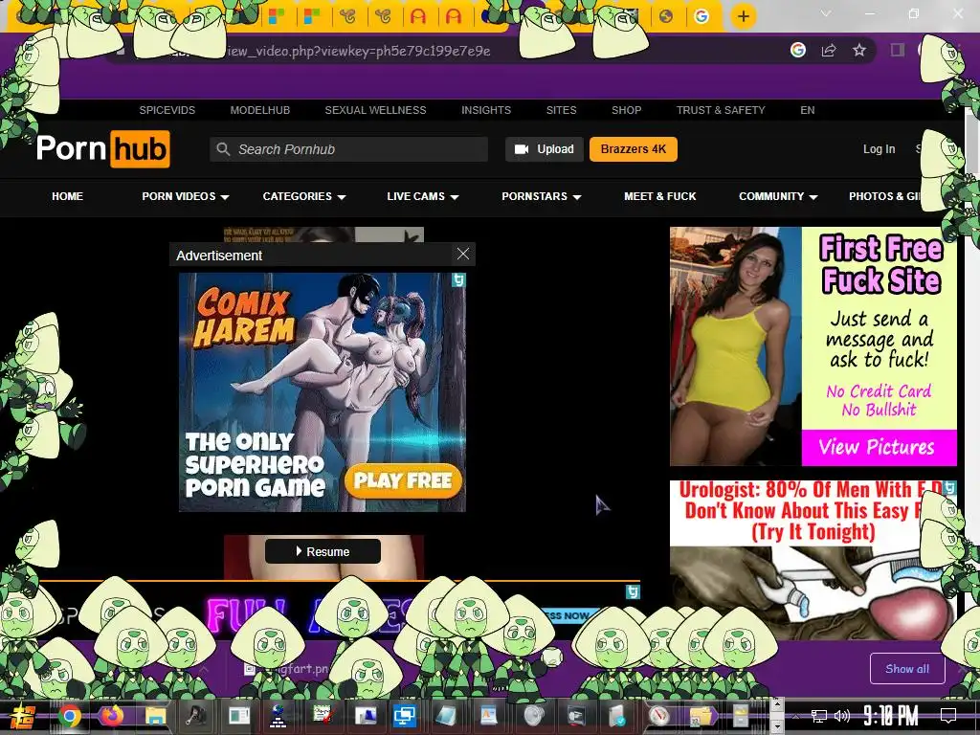Open the EN language selector
Image resolution: width=980 pixels, height=735 pixels.
(x=808, y=110)
